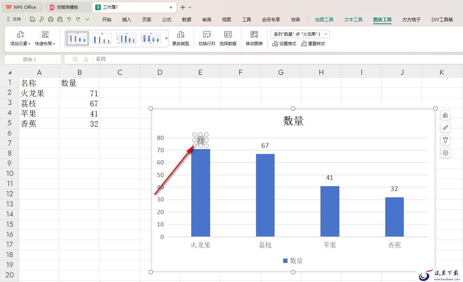Click Move Chart (移动图表) icon
463x282 pixels.
(254, 34)
